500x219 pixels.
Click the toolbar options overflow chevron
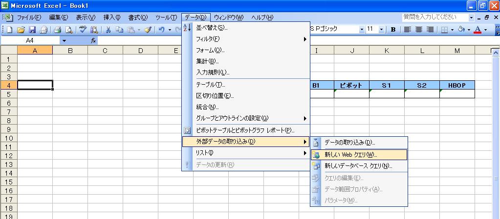click(498, 30)
